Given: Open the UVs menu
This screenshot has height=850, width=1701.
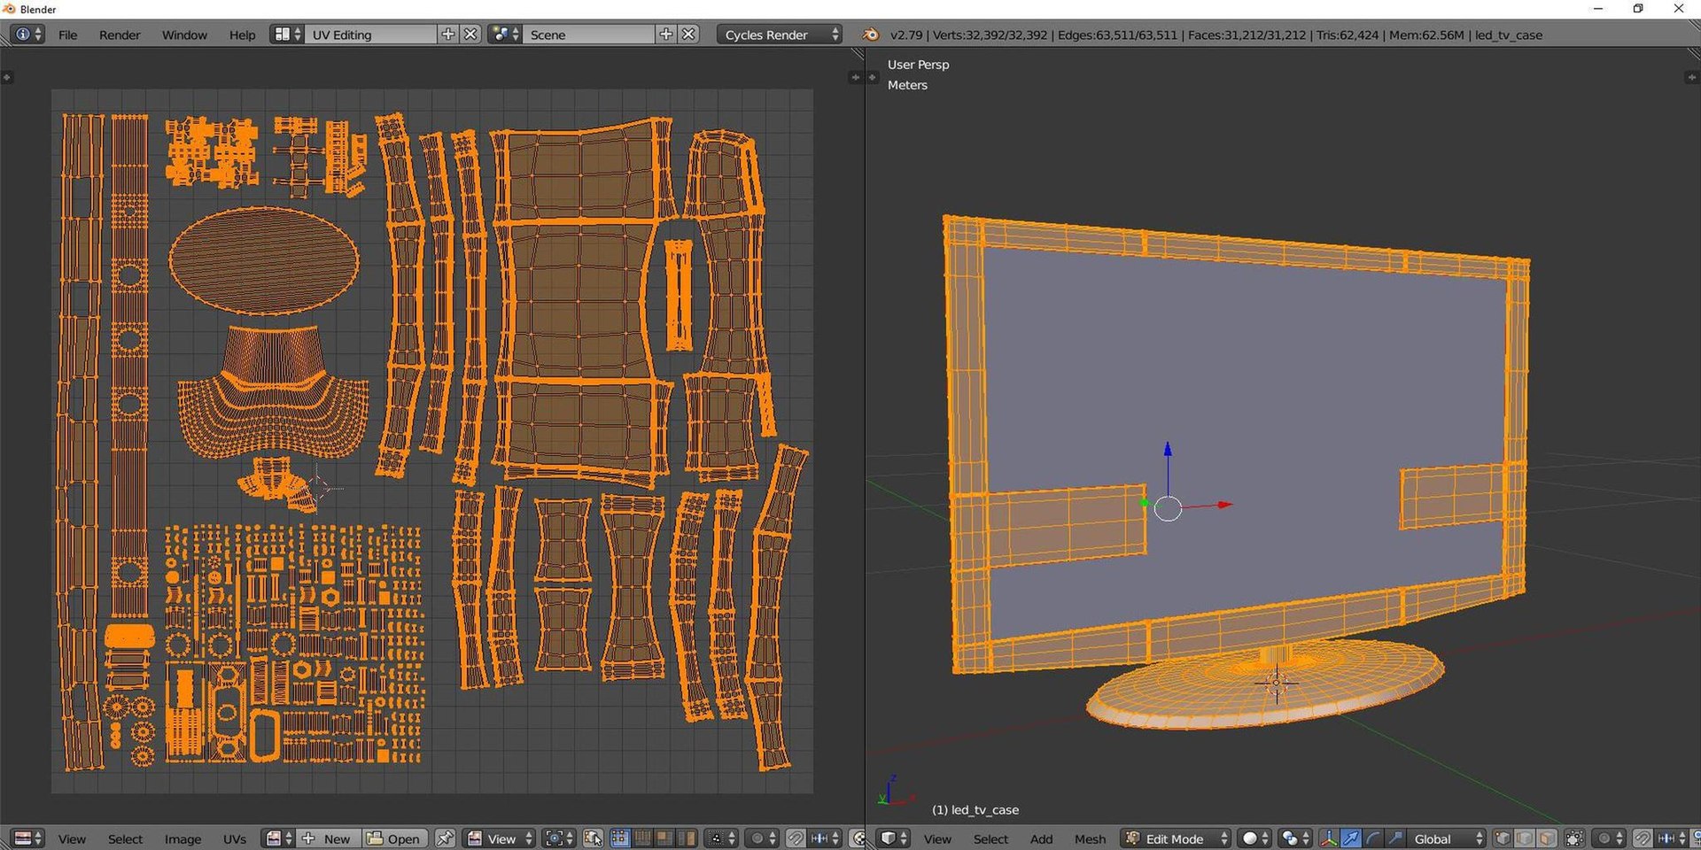Looking at the screenshot, I should point(235,838).
